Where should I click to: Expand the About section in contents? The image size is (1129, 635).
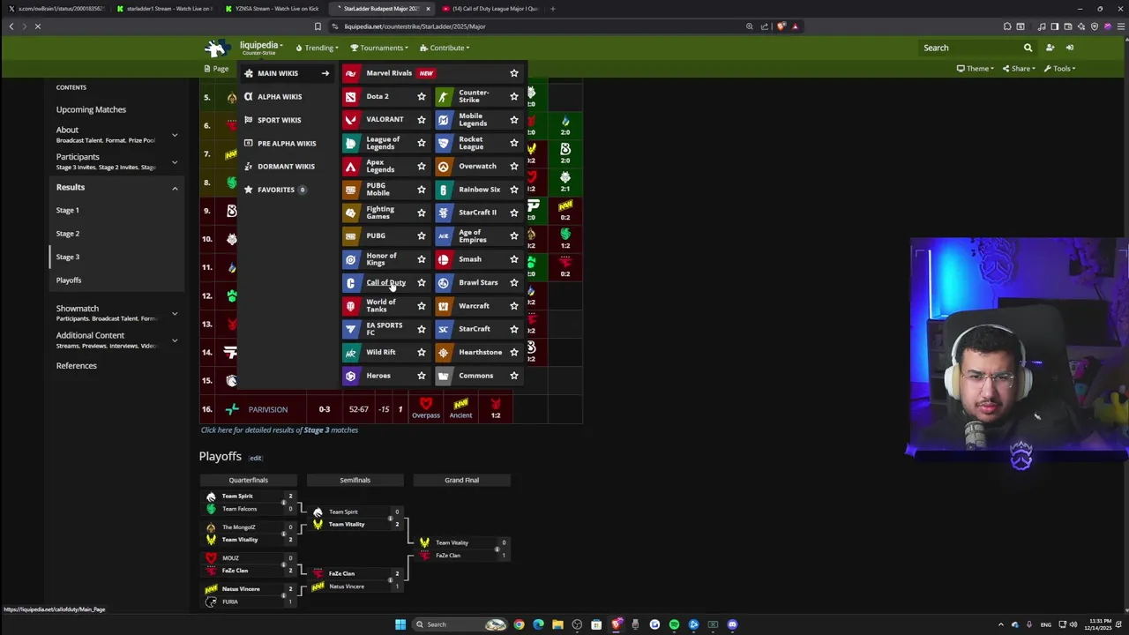coord(175,135)
